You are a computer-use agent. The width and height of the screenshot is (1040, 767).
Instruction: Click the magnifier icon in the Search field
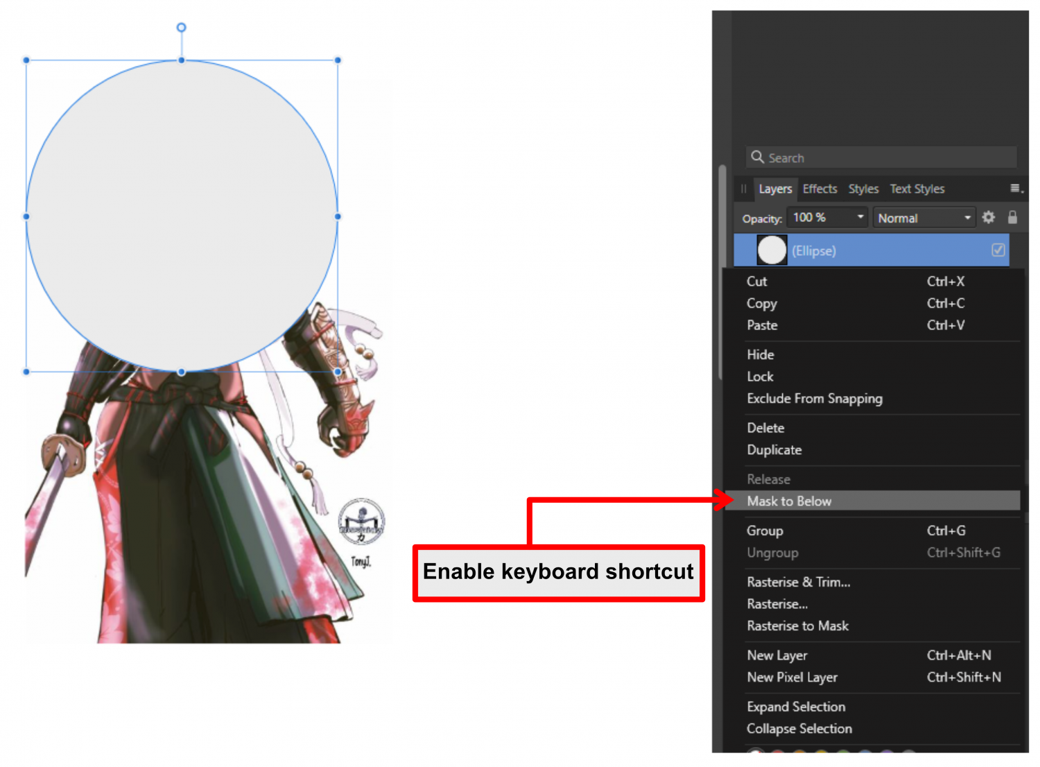(757, 157)
